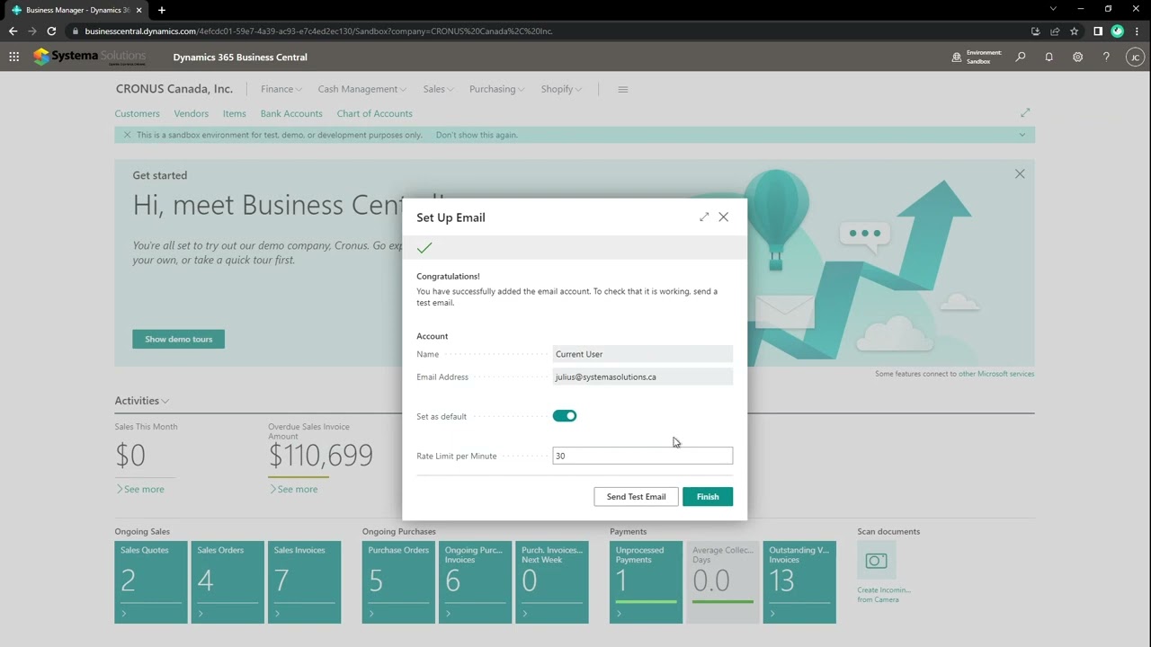1151x647 pixels.
Task: Click the expand page icon near Chart of Accounts row
Action: click(x=1025, y=112)
